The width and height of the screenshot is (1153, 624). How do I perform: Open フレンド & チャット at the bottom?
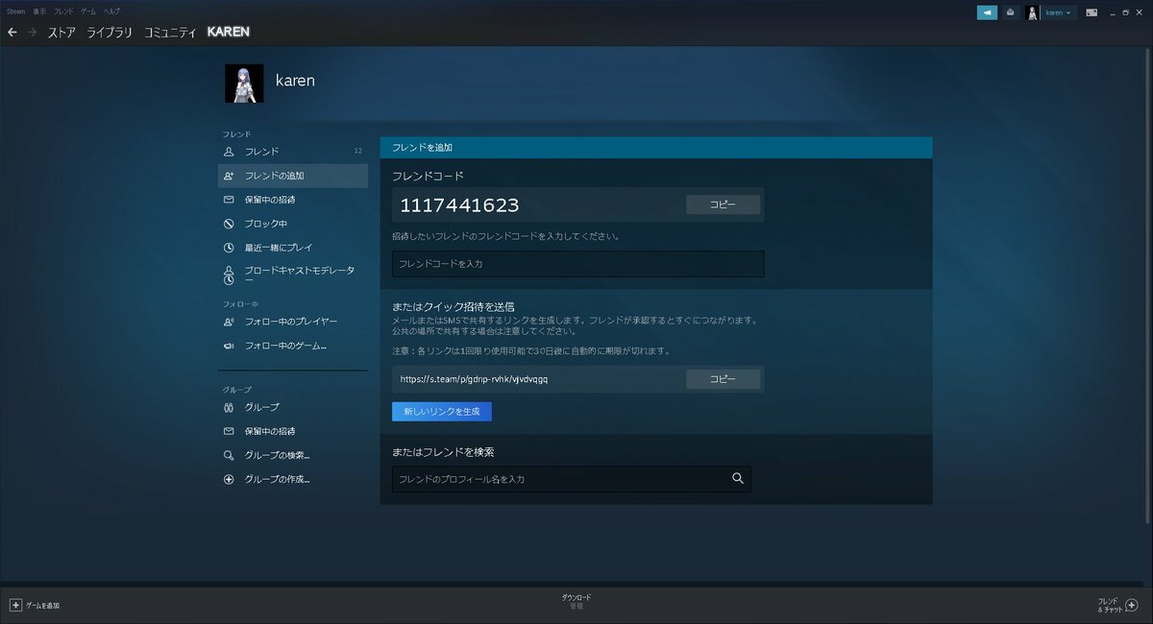click(1111, 605)
